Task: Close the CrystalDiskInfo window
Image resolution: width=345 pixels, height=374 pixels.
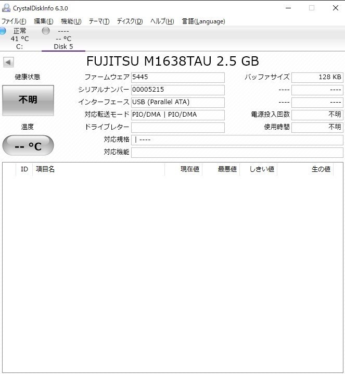Action: click(x=336, y=8)
